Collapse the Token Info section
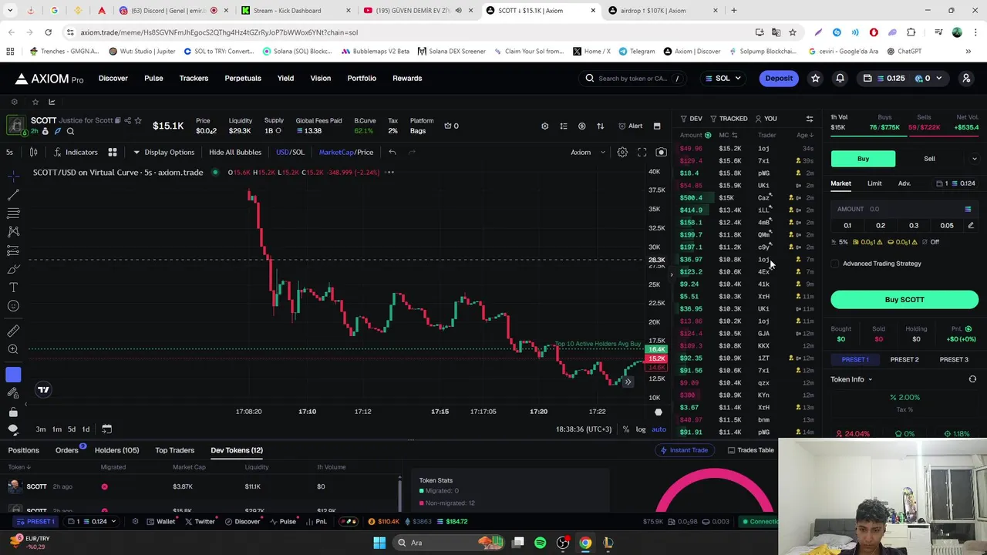 (851, 379)
